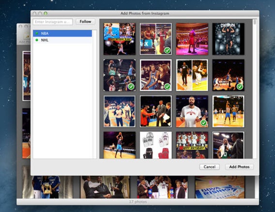Click the BBVA Rising Stars court photo
275x212 pixels.
[x=220, y=187]
